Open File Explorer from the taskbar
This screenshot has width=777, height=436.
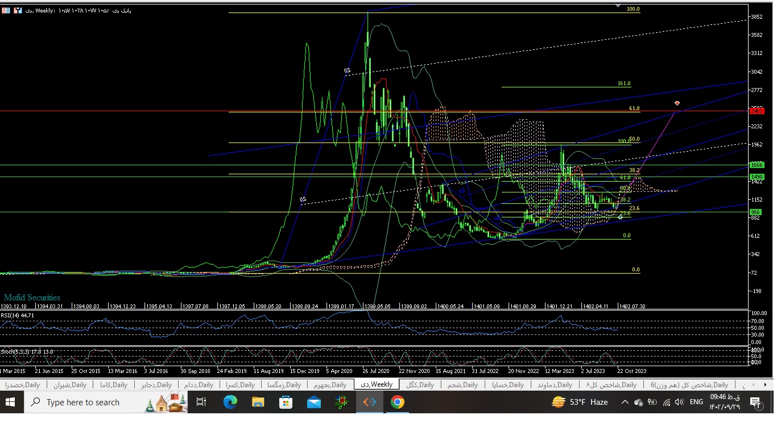(258, 402)
